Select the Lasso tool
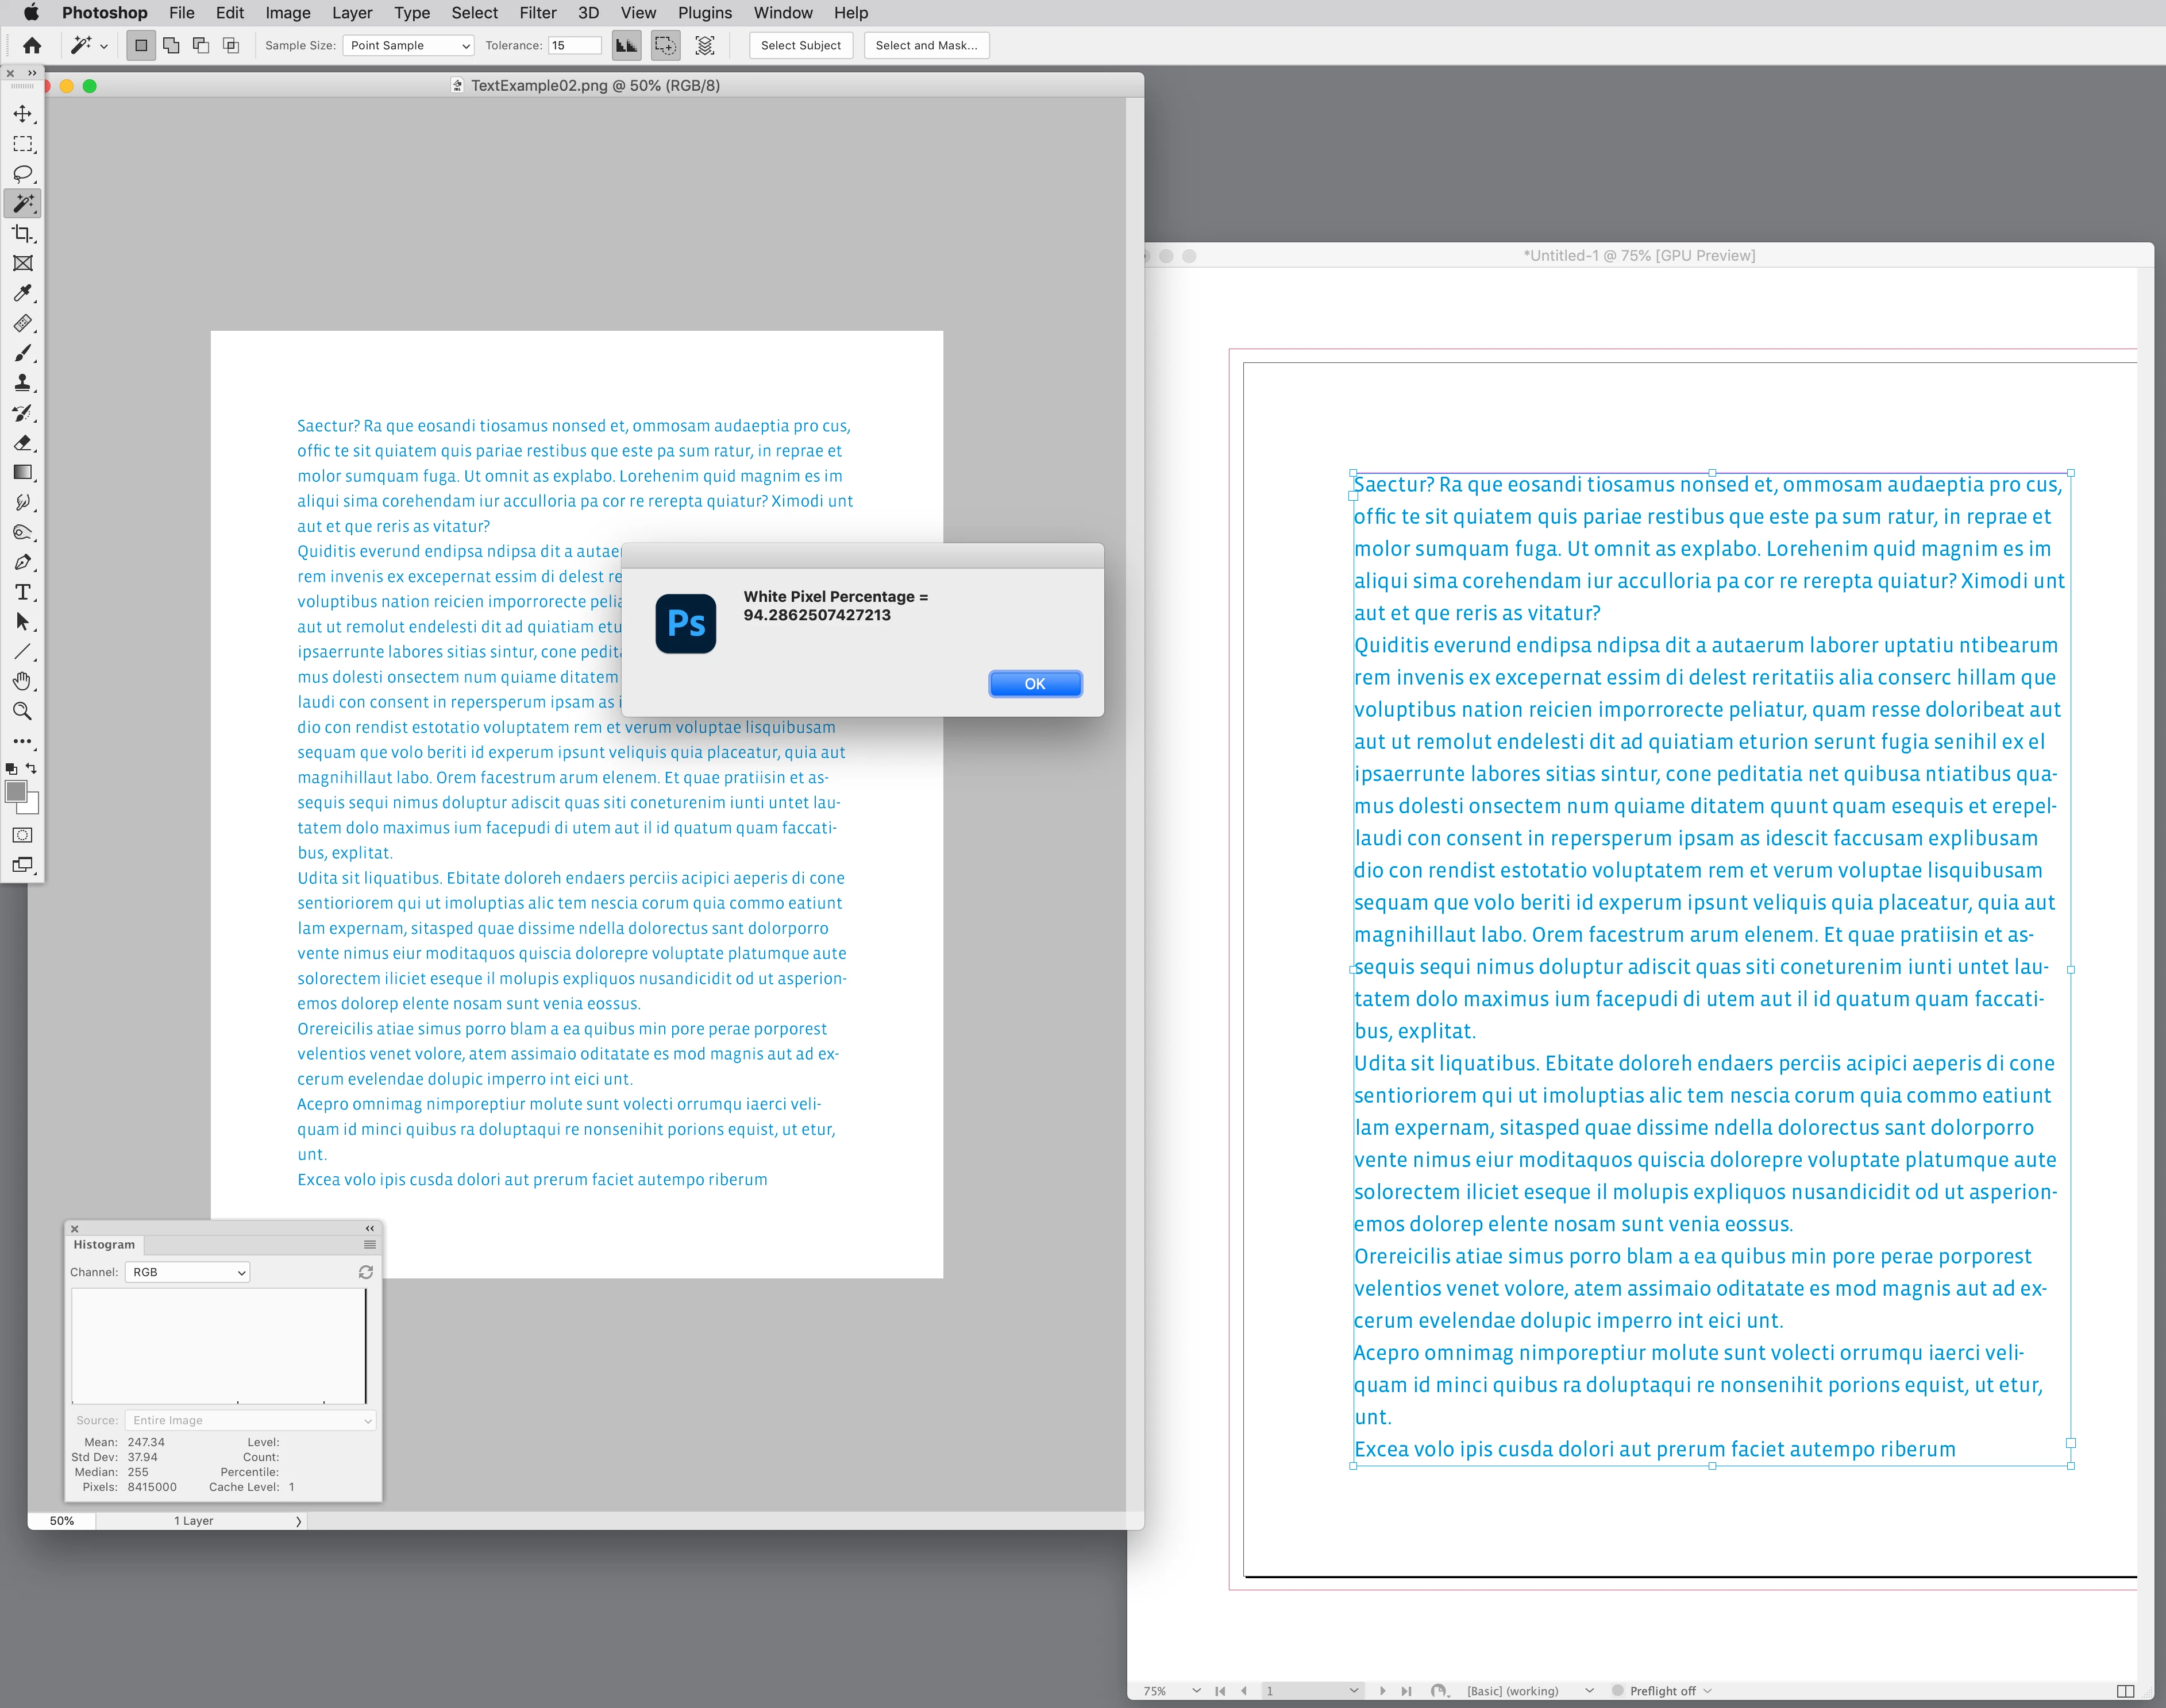 click(22, 174)
